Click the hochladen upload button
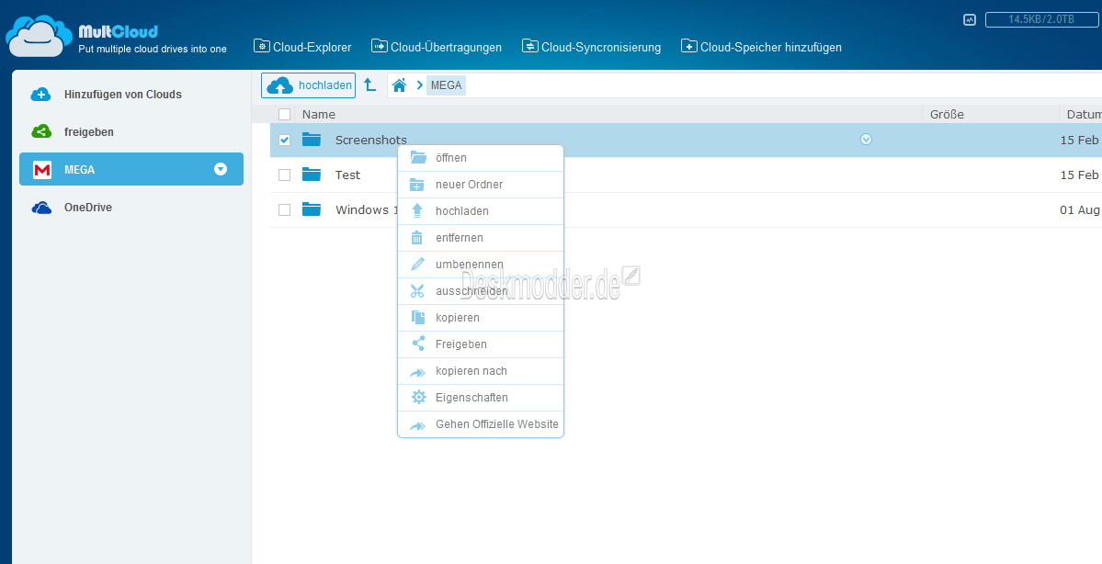 (309, 85)
